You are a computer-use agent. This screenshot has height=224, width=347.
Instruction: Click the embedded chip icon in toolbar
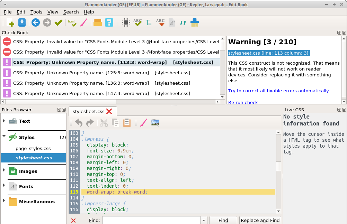pos(126,22)
